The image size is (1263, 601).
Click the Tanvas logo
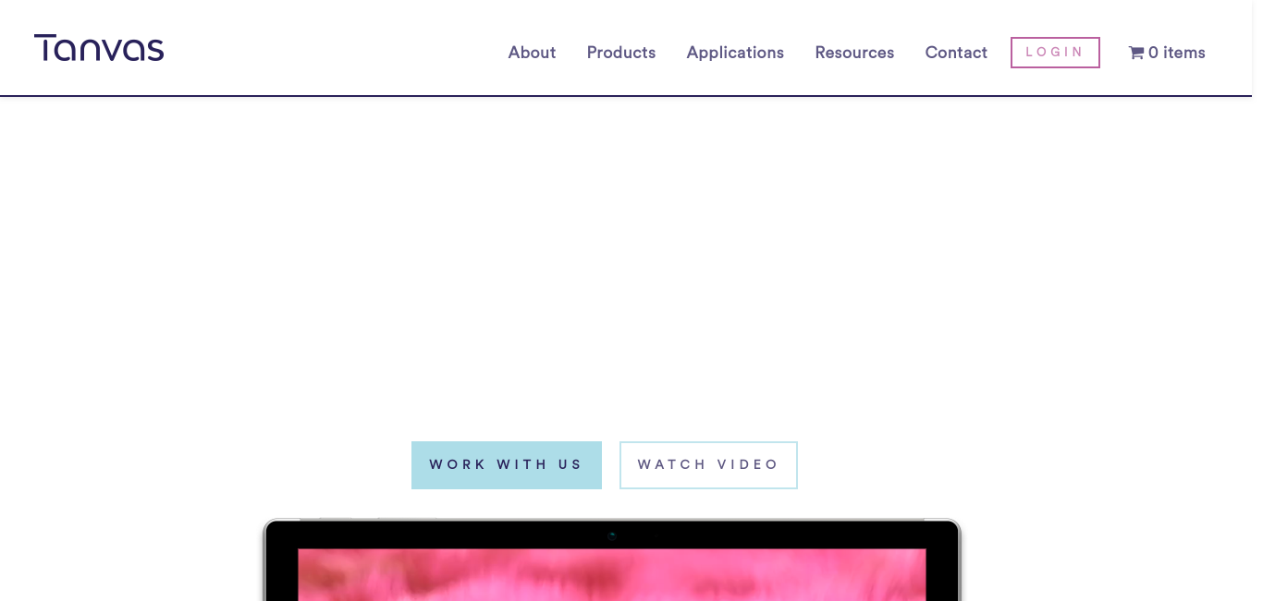99,48
